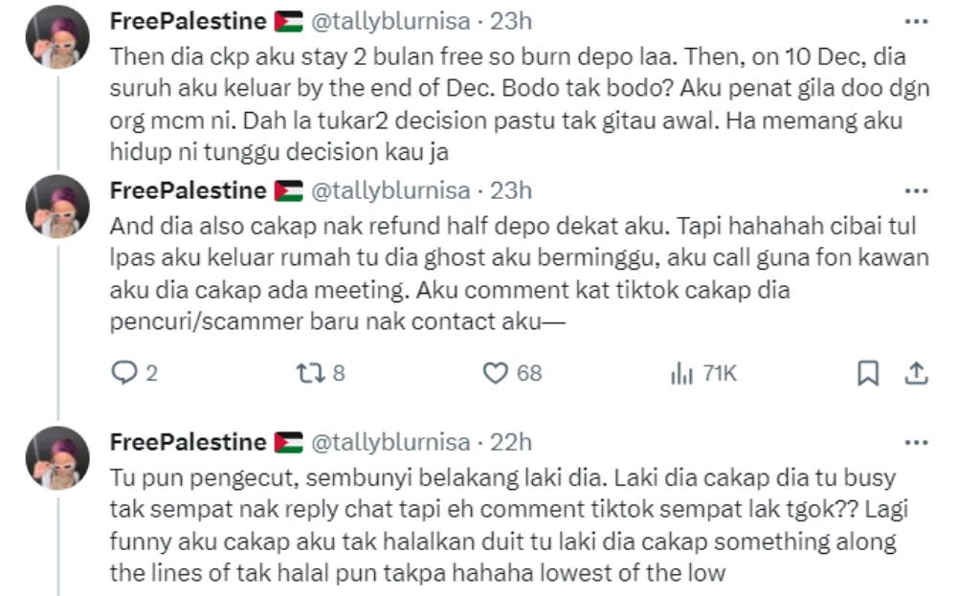Viewport: 957px width, 596px height.
Task: Bookmark the tweet about refund half depo
Action: point(868,373)
